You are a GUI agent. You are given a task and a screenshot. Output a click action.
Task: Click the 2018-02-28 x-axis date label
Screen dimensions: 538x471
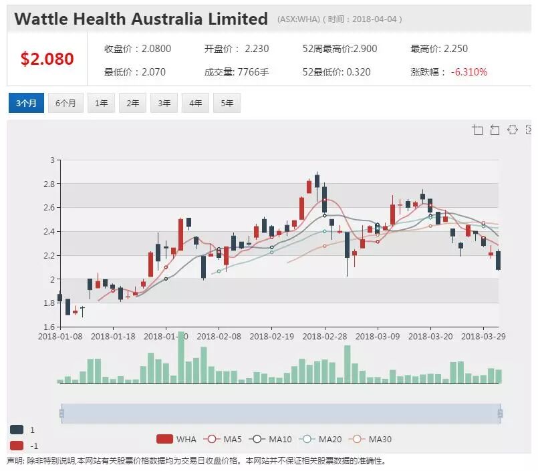(325, 336)
